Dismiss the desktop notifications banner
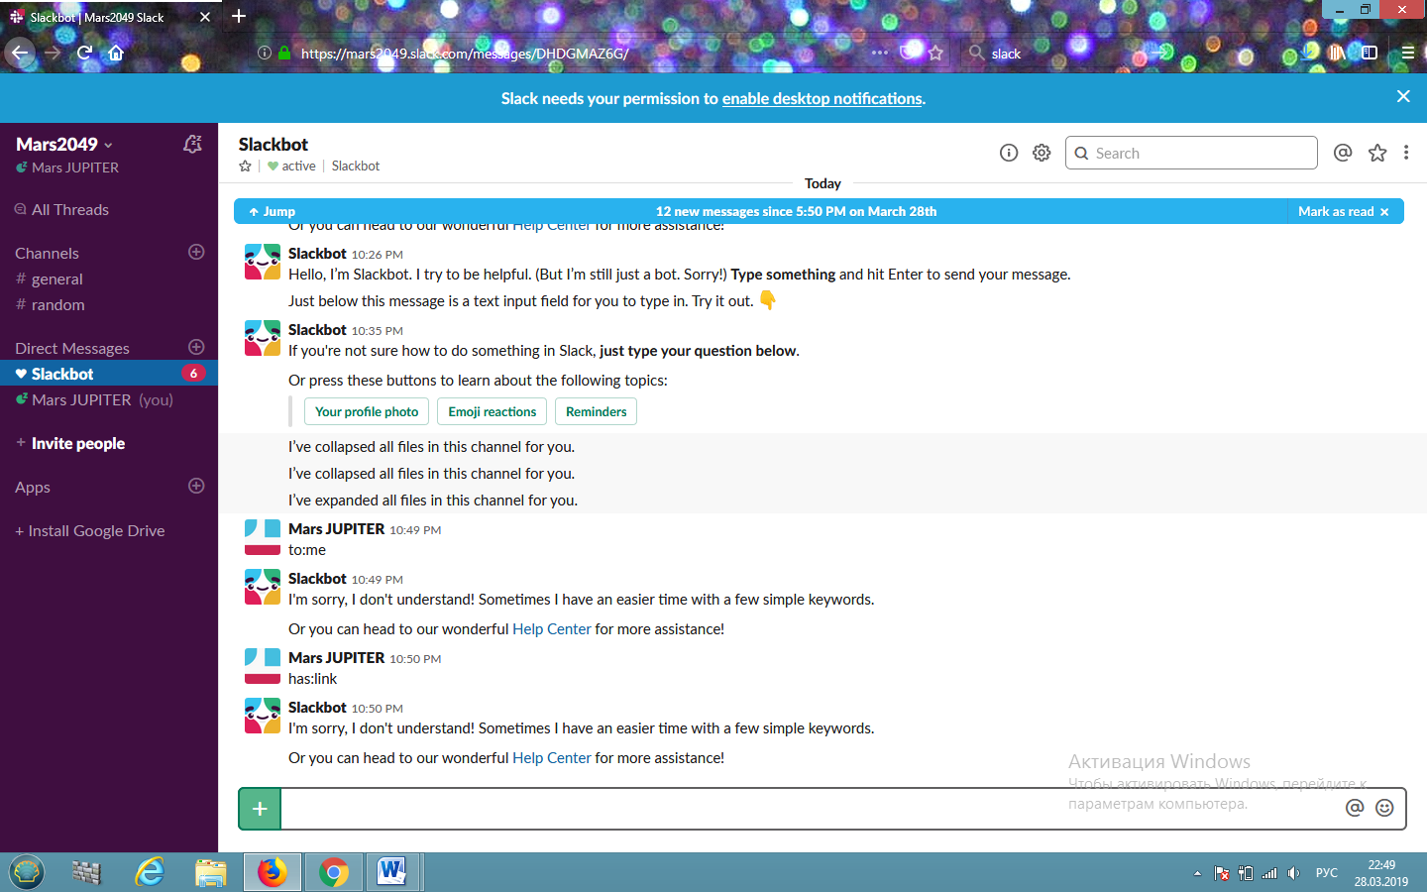Image resolution: width=1427 pixels, height=892 pixels. click(x=1403, y=96)
